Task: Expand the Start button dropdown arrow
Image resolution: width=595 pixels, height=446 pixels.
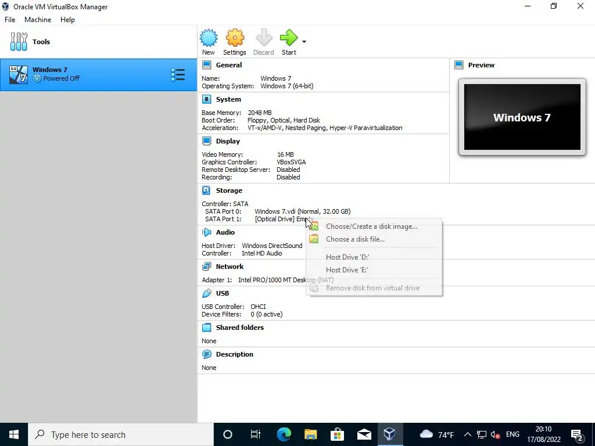Action: point(304,42)
